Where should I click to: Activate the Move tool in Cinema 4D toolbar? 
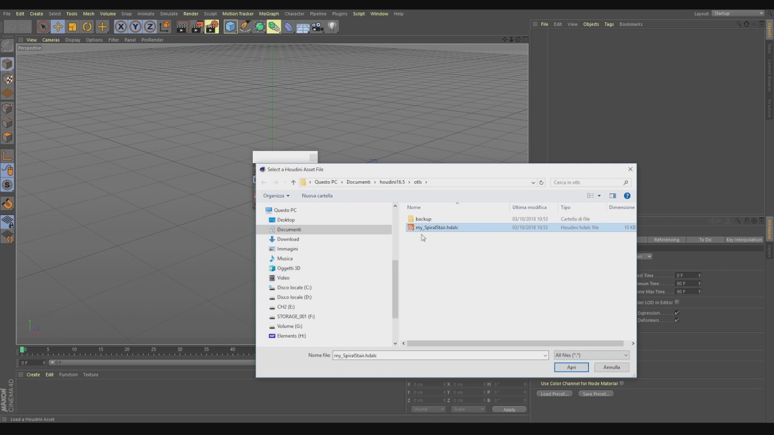click(x=58, y=27)
